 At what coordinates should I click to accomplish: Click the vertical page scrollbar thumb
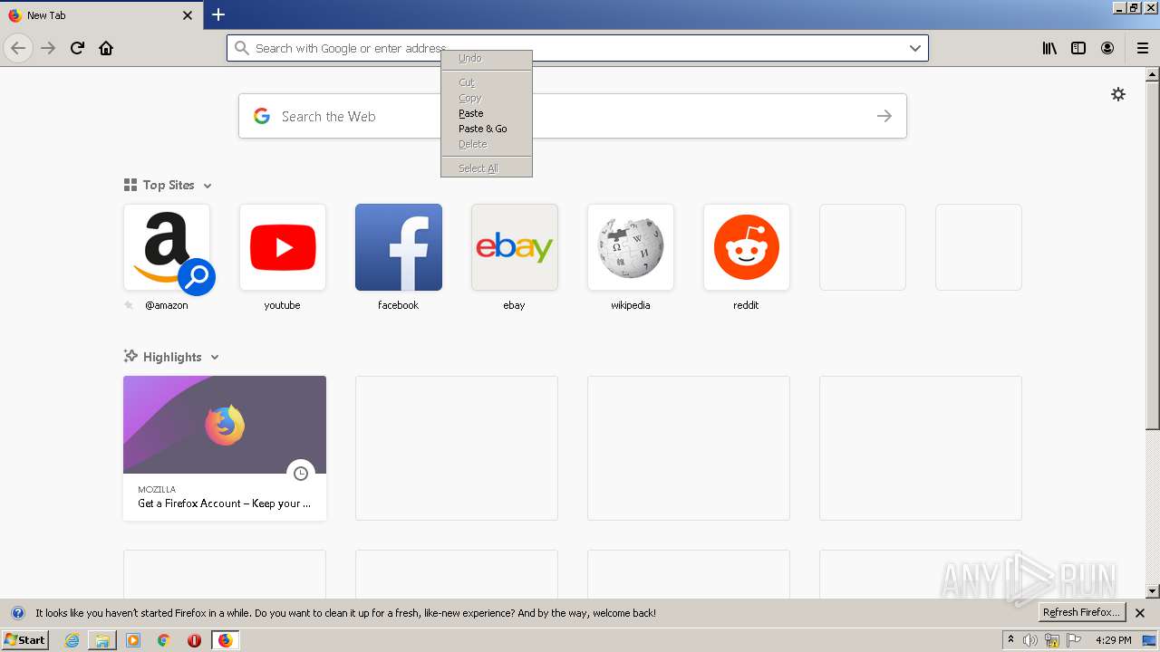[x=1152, y=255]
